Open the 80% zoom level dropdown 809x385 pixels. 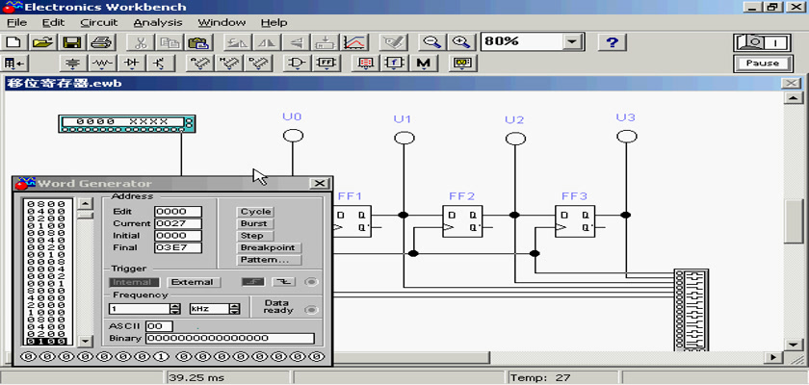pyautogui.click(x=574, y=42)
